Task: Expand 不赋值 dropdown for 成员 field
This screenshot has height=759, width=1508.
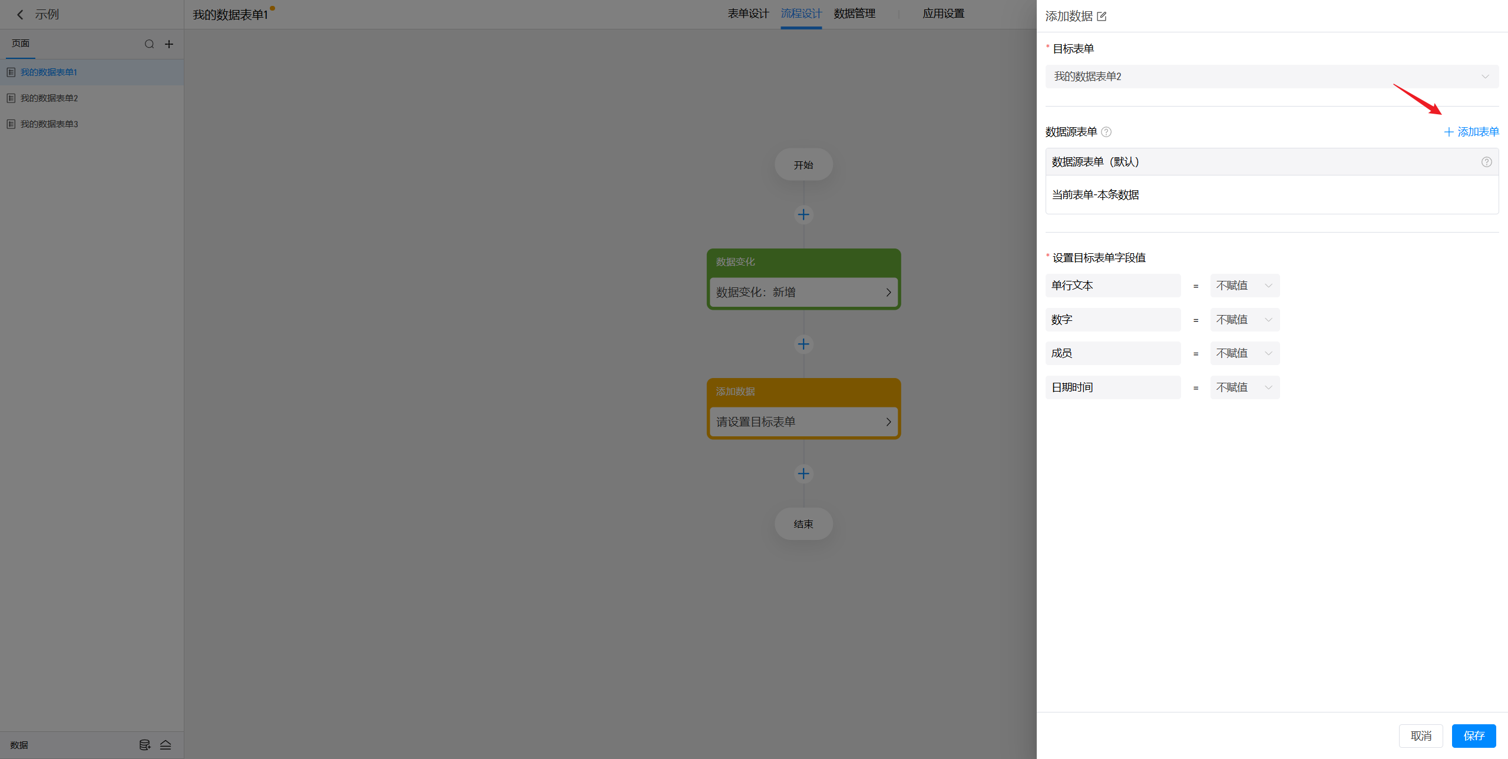Action: (1244, 353)
